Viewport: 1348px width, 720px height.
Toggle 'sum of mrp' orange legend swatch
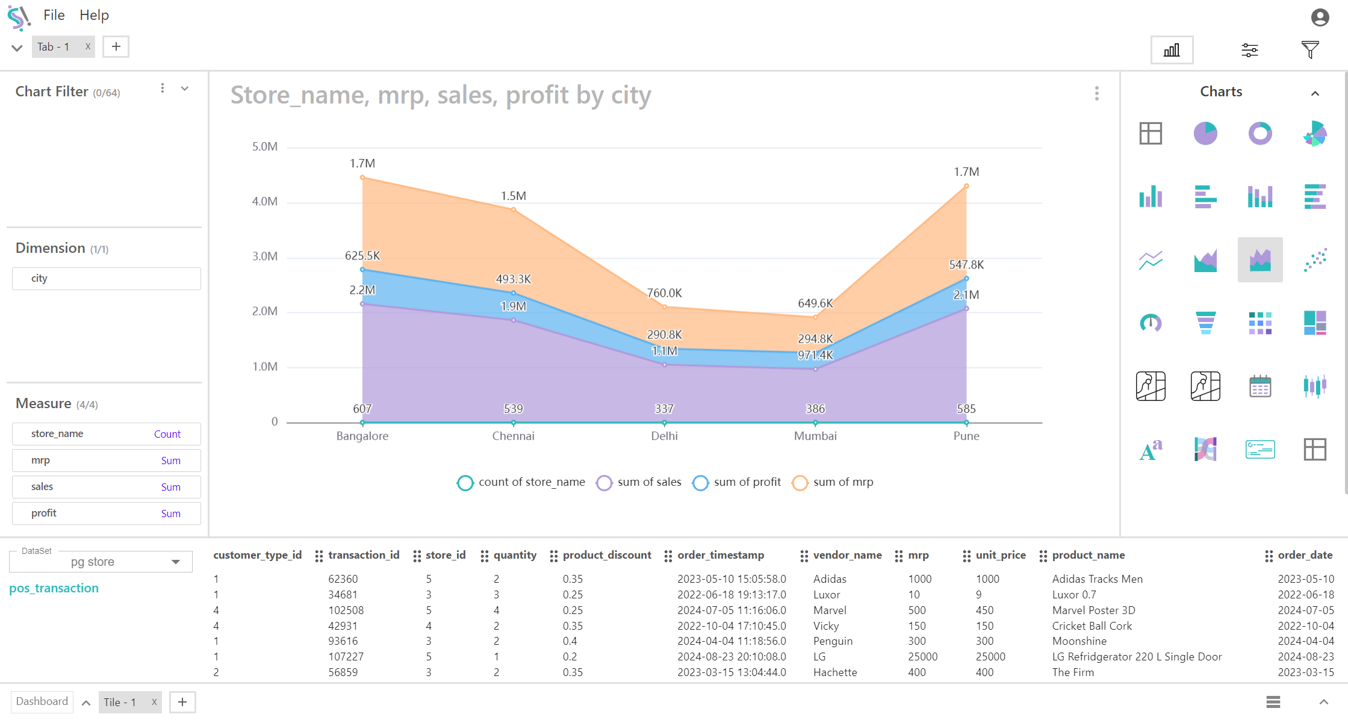click(800, 483)
